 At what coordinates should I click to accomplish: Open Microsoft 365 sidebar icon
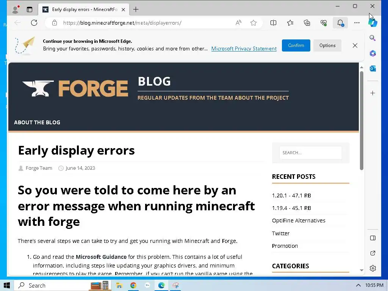tap(373, 53)
